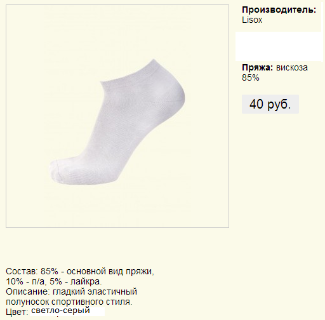Click the Цвет: label
This screenshot has height=320, width=325.
17,312
